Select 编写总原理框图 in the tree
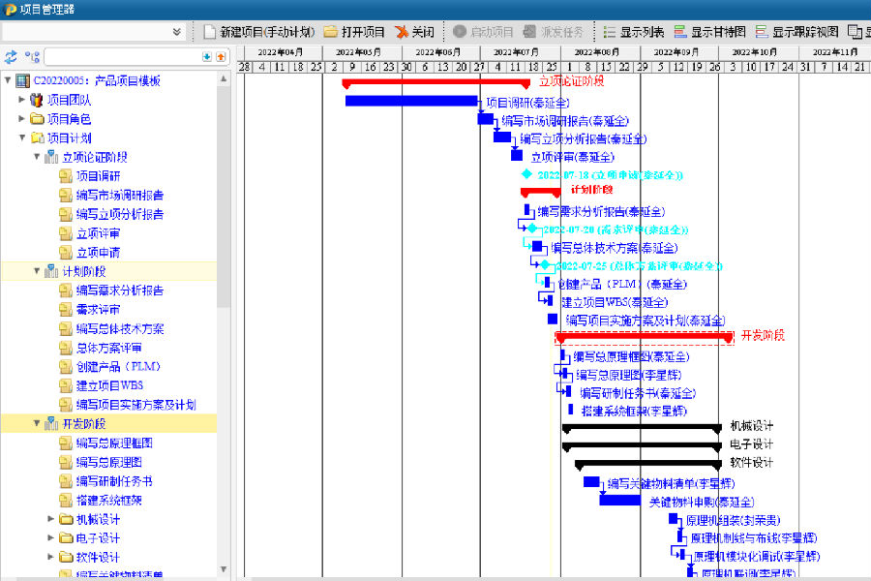The width and height of the screenshot is (871, 581). (114, 443)
